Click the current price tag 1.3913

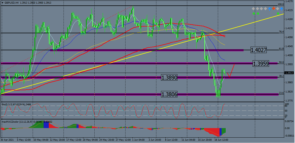click(289, 73)
